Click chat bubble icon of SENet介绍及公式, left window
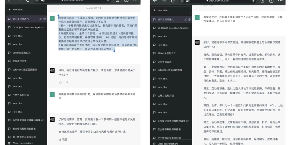This screenshot has height=145, width=290. point(9,53)
